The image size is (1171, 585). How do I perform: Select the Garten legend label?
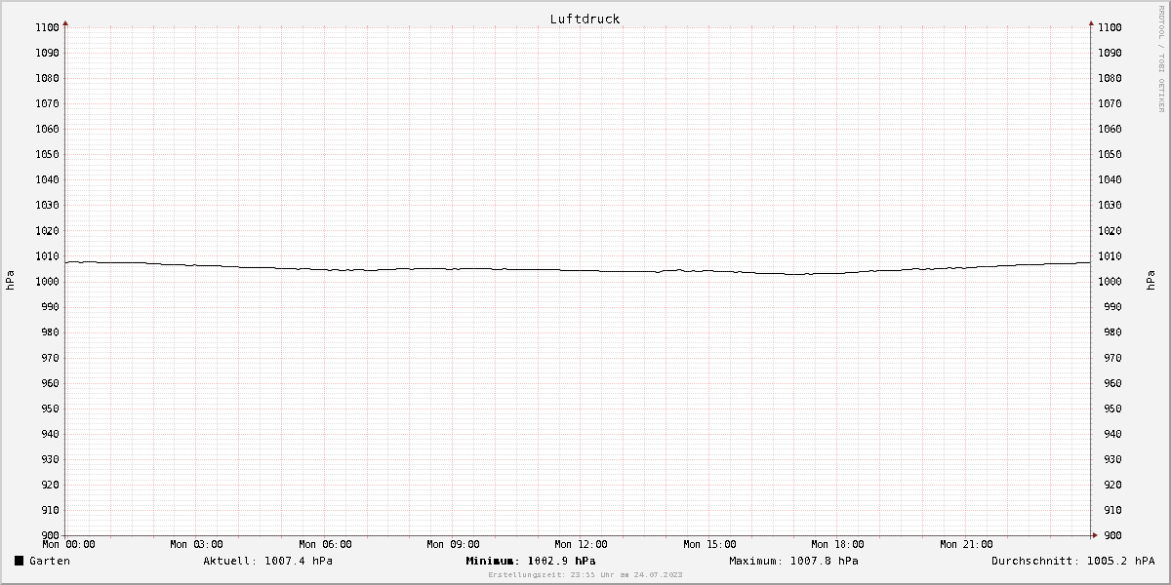coord(50,561)
